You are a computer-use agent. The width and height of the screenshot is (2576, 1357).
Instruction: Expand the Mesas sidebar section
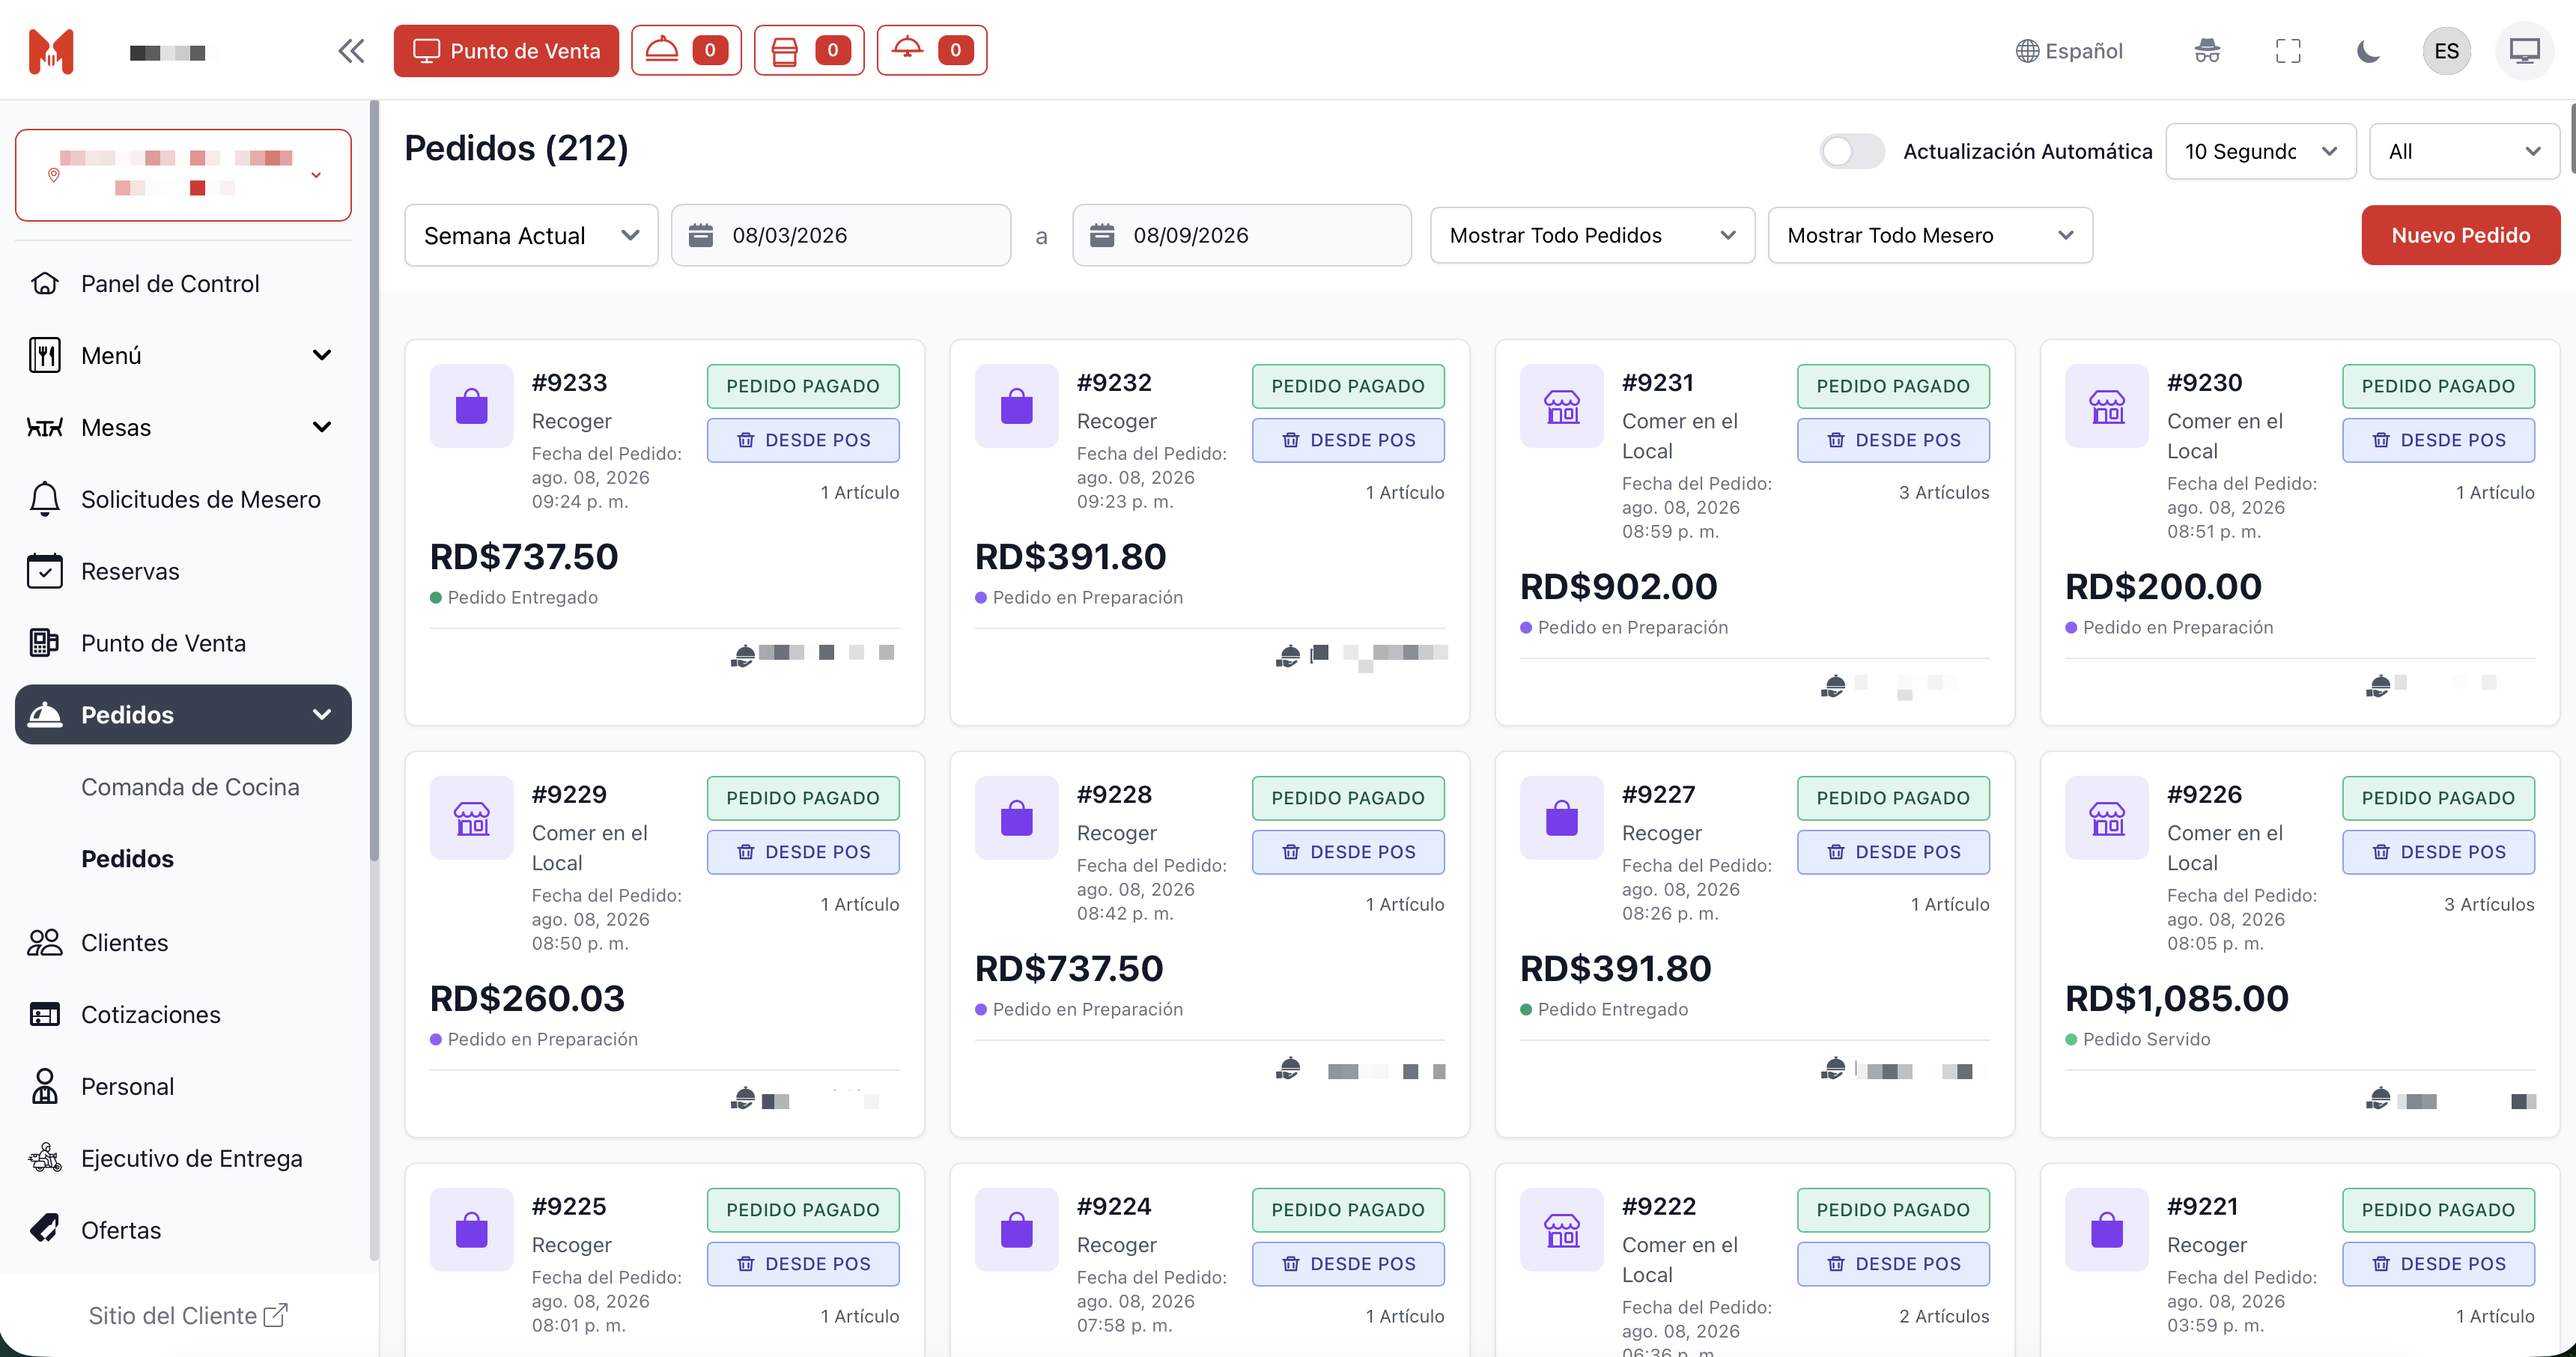tap(183, 427)
